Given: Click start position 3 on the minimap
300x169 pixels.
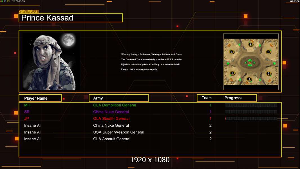Looking at the screenshot, I should [x=268, y=74].
